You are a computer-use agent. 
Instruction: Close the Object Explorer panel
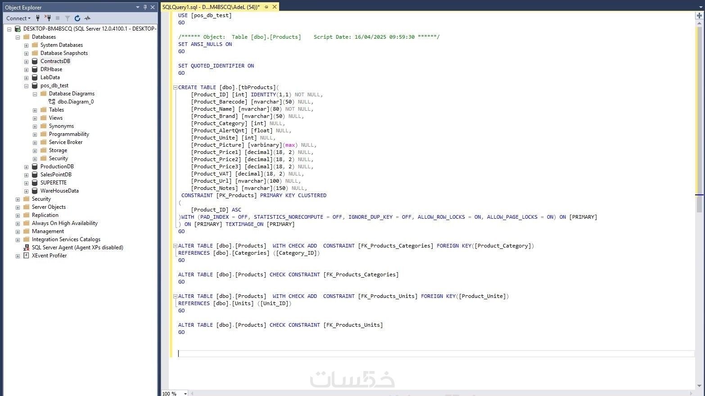153,7
